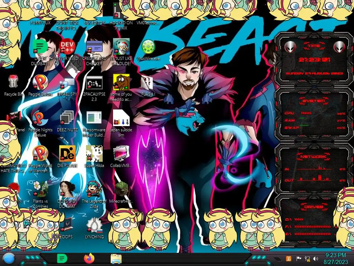This screenshot has height=266, width=354.
Task: Click the SYSTEM header in the widget
Action: (314, 101)
